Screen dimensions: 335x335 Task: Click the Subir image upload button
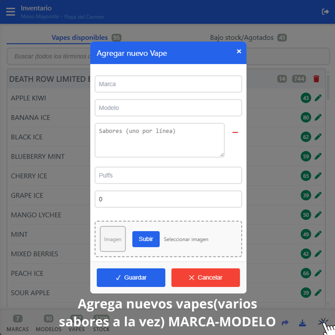click(x=146, y=239)
